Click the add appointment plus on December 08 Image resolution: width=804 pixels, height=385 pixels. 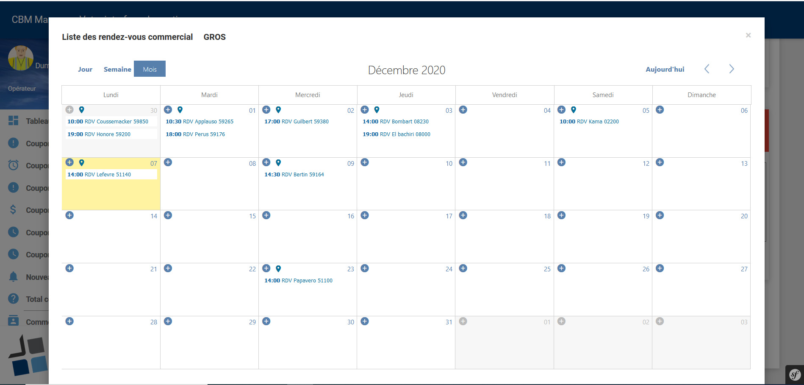coord(168,162)
